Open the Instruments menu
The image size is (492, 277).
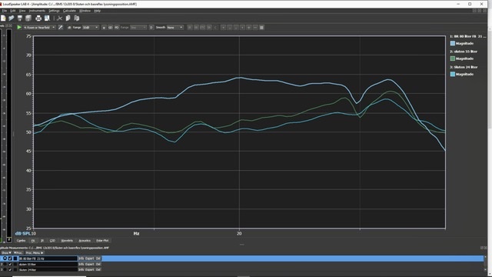click(x=37, y=11)
